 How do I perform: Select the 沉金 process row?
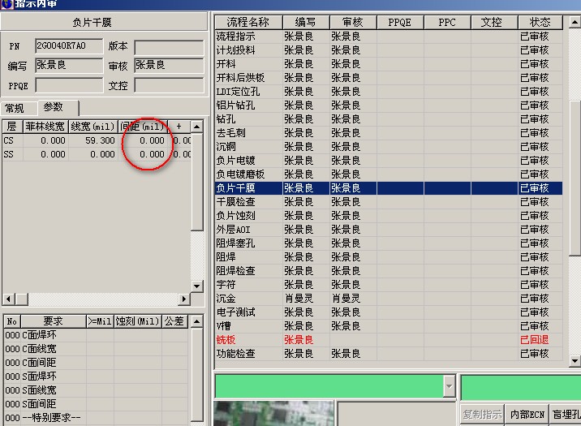tap(389, 299)
